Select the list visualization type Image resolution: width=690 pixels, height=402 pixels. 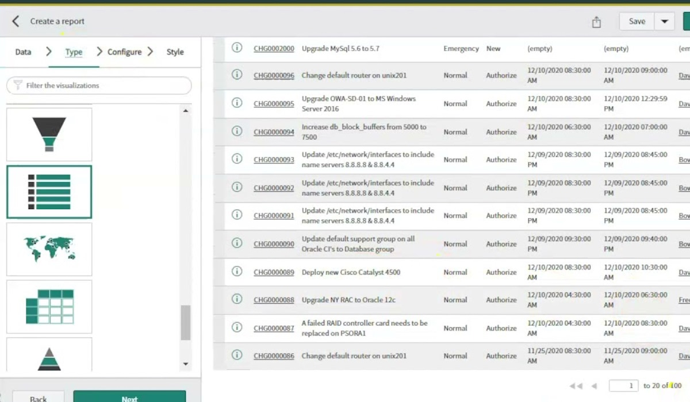click(x=49, y=192)
